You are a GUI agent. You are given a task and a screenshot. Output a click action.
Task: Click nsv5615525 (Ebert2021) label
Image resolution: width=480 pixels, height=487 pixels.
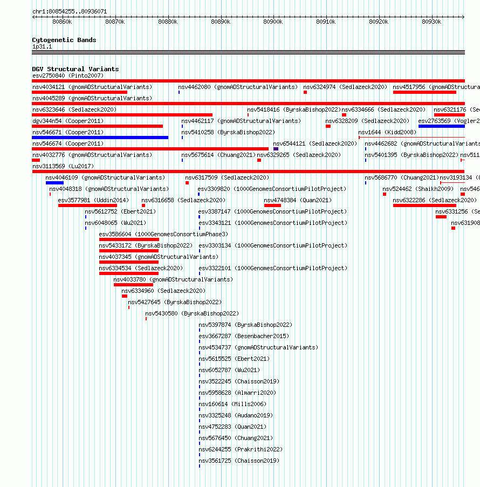(x=234, y=359)
